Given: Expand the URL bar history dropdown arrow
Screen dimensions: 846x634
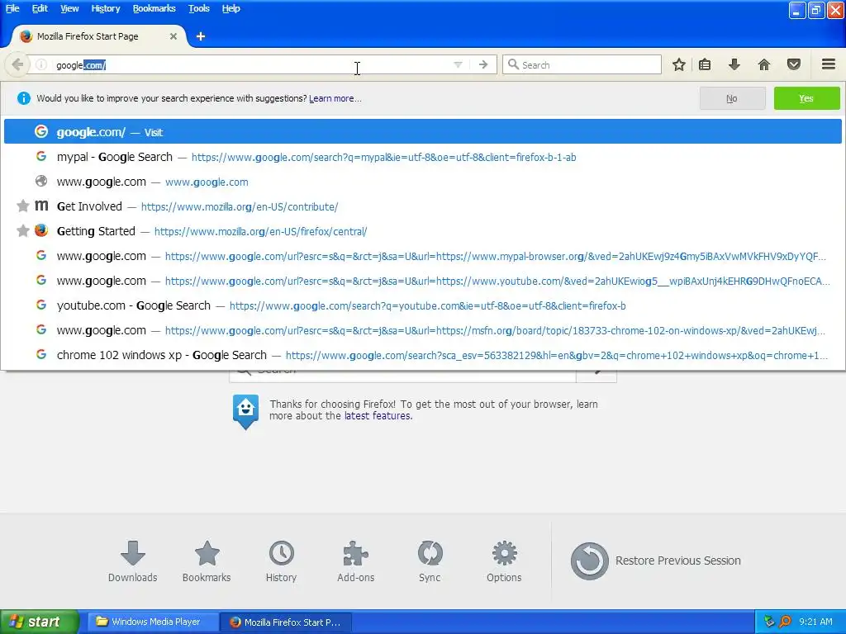Looking at the screenshot, I should 458,64.
